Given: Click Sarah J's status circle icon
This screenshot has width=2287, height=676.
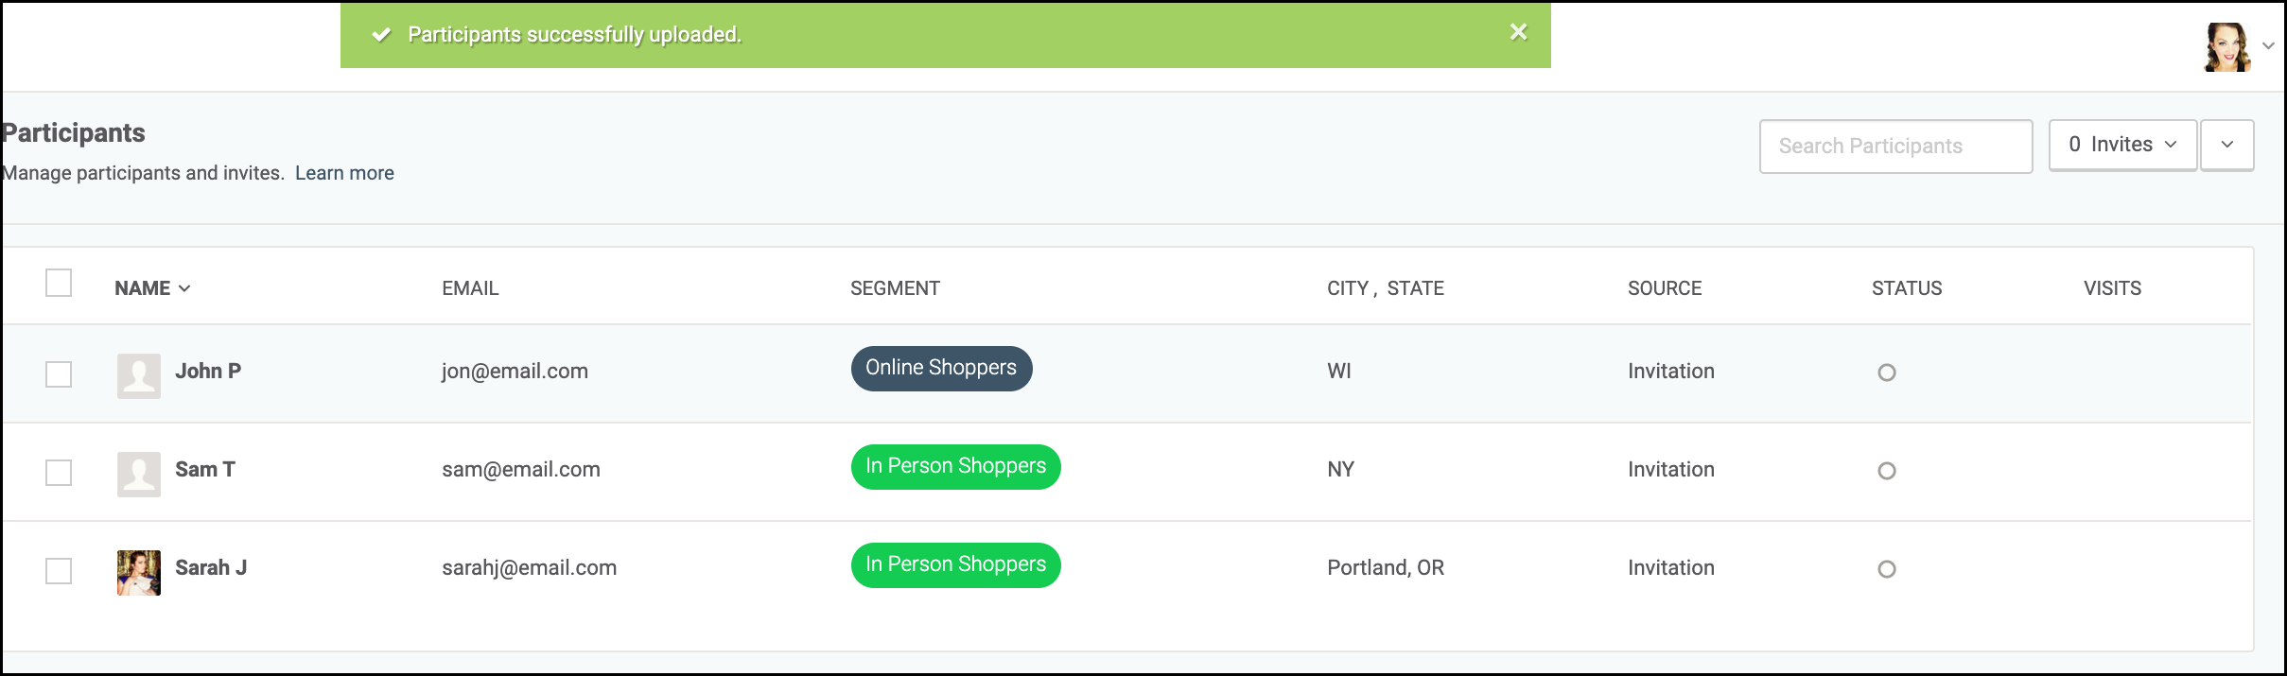Looking at the screenshot, I should click(x=1886, y=569).
